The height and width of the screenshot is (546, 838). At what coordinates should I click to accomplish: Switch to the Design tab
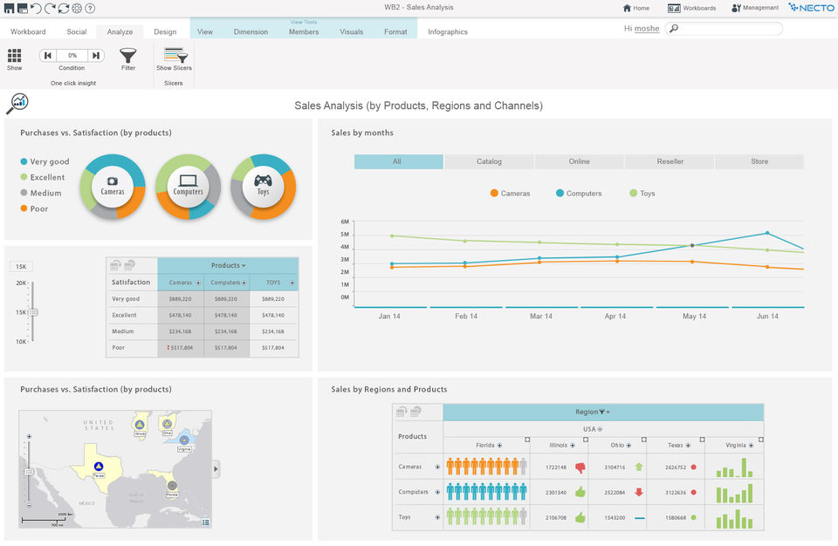pyautogui.click(x=165, y=31)
